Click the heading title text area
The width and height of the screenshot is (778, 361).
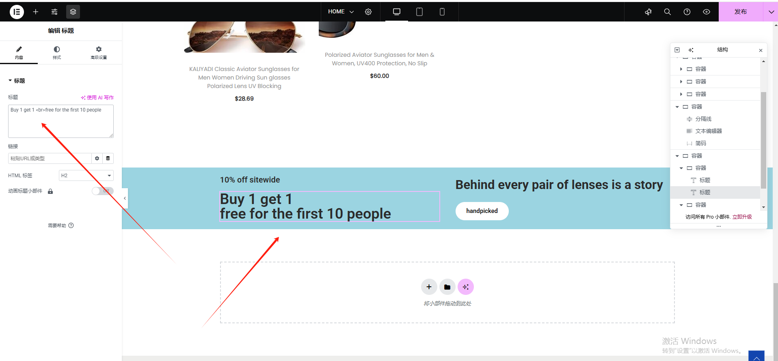point(61,121)
